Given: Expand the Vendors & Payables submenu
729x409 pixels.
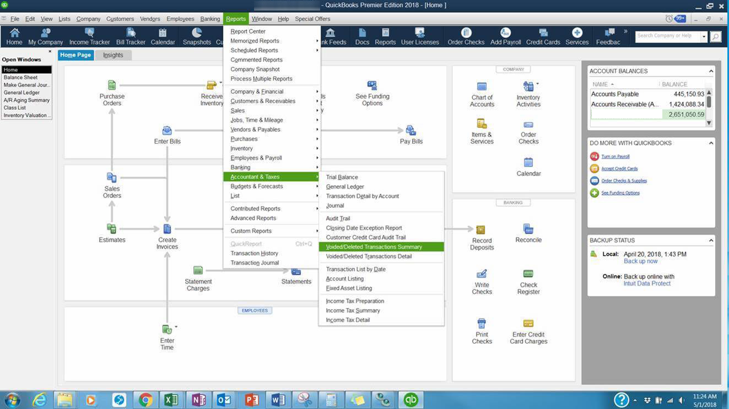Looking at the screenshot, I should tap(272, 130).
